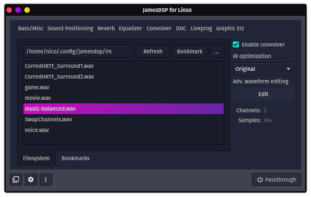The width and height of the screenshot is (311, 197).
Task: Click the Bookmark button
Action: (190, 51)
